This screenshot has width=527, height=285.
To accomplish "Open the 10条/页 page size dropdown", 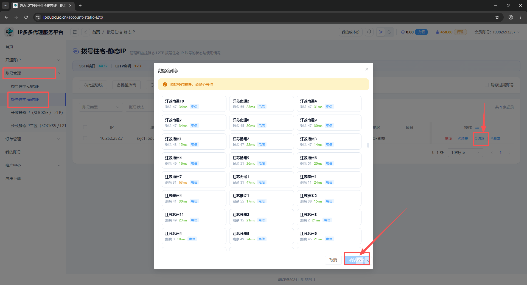I will pyautogui.click(x=465, y=153).
